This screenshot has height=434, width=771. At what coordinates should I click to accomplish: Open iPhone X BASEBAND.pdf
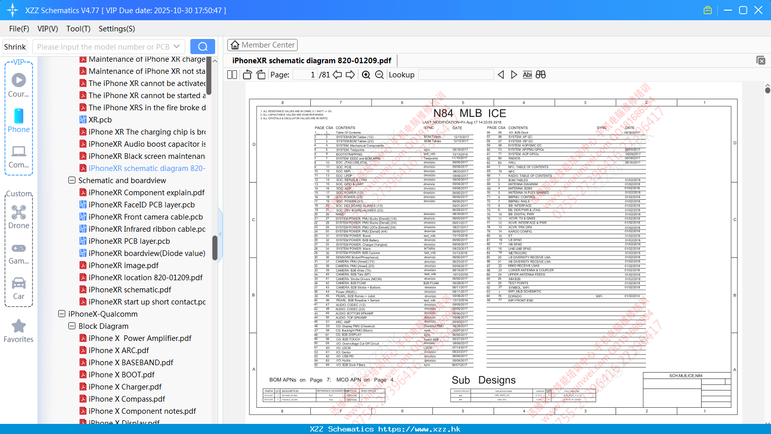coord(126,363)
